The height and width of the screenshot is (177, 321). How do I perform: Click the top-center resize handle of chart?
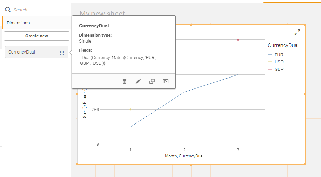point(191,25)
